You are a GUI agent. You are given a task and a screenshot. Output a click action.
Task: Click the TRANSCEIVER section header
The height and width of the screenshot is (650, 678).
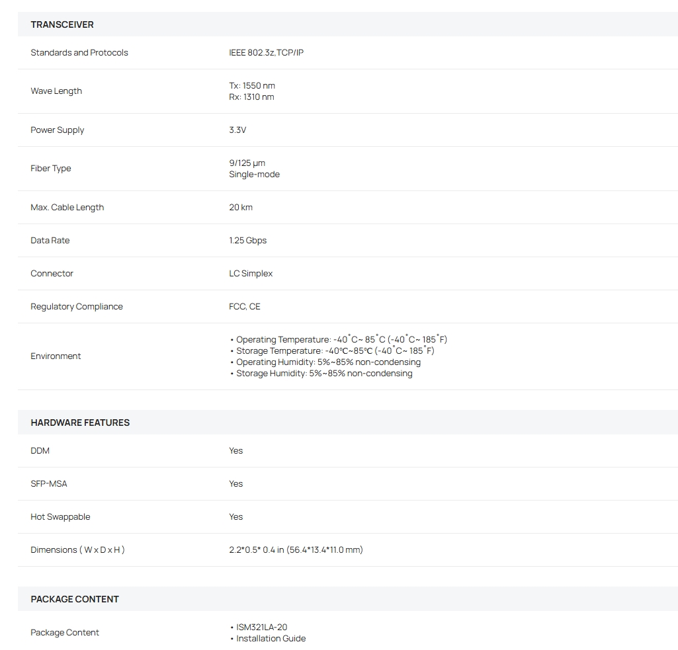point(62,24)
